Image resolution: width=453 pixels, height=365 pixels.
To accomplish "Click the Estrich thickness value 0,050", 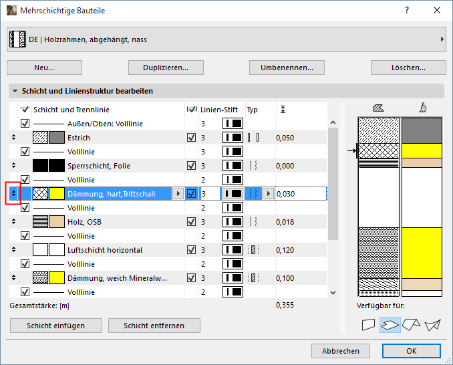I will pos(285,138).
